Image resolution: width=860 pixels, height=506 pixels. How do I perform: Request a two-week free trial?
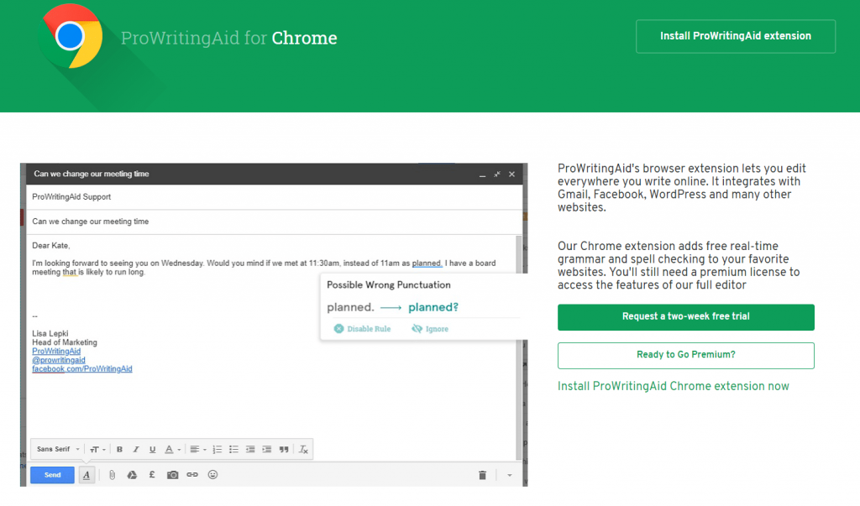tap(685, 317)
